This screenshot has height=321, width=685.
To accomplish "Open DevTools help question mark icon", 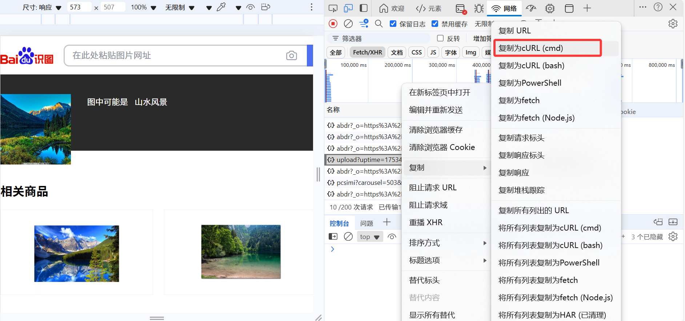I will point(658,7).
